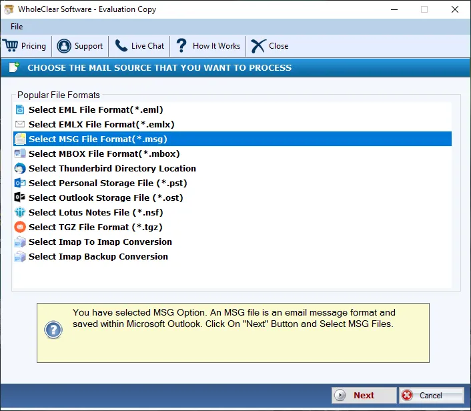Select Personal Storage File (*.pst) row
This screenshot has height=411, width=471.
coord(232,183)
